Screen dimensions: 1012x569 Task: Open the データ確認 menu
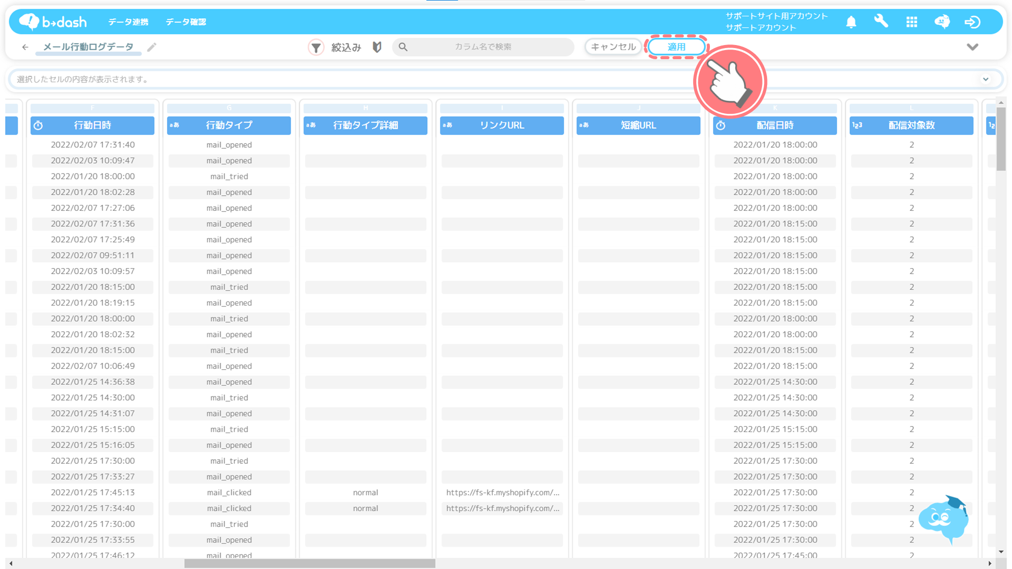coord(186,22)
